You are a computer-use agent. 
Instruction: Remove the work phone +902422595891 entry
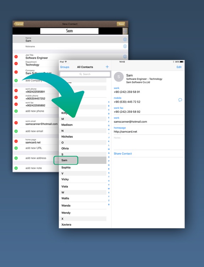tap(16, 90)
